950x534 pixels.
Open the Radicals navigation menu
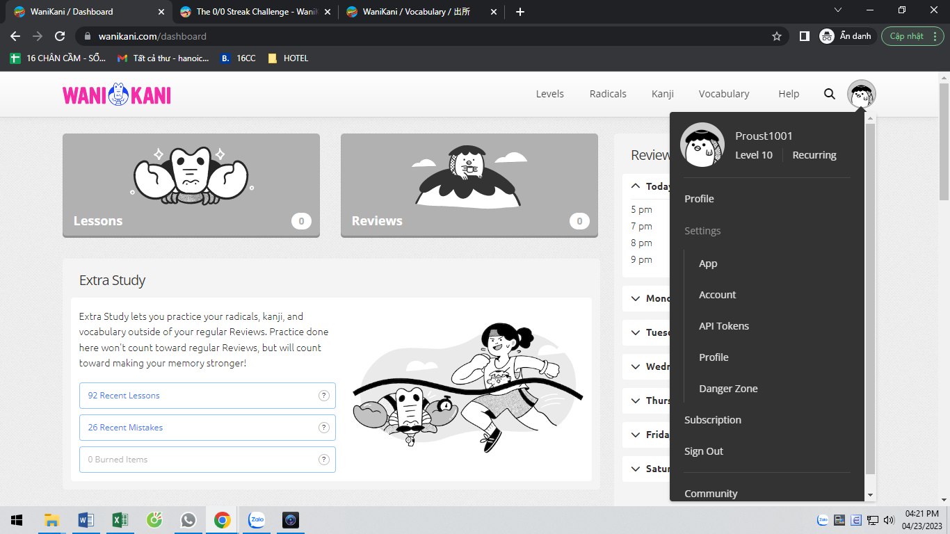[608, 94]
